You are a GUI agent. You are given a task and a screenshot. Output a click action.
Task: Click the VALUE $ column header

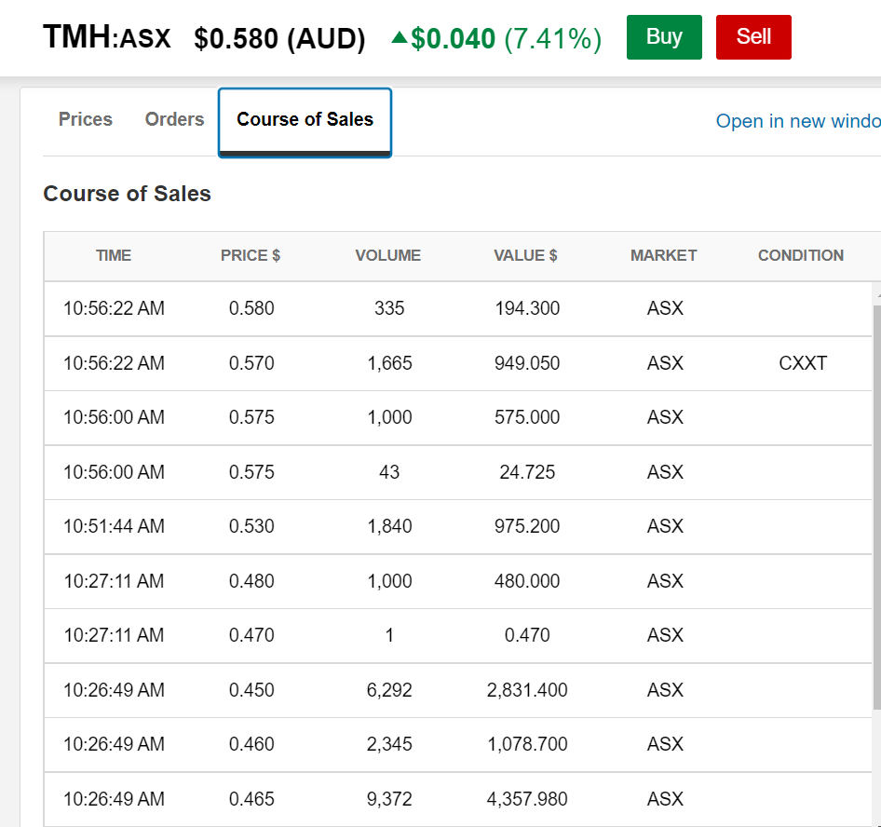[x=526, y=255]
